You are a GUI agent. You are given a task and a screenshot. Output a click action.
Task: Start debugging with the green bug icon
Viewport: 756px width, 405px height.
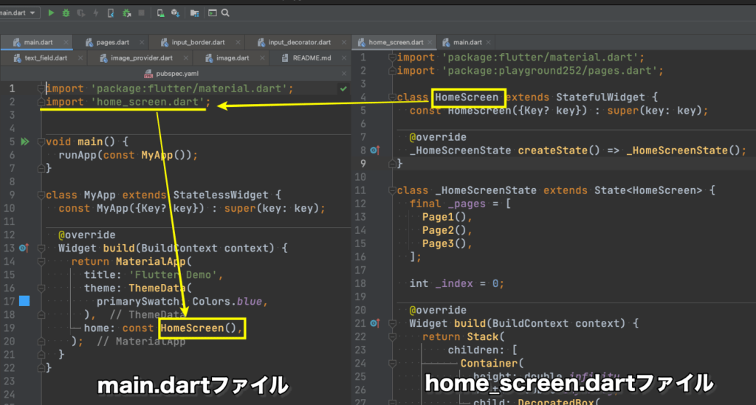tap(66, 13)
